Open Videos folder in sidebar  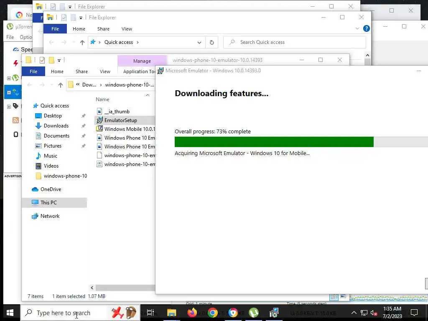click(51, 166)
